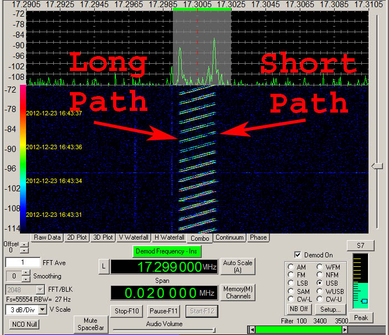Select the WUSB demodulation mode
Viewport: 389px width, 335px height.
pyautogui.click(x=320, y=291)
